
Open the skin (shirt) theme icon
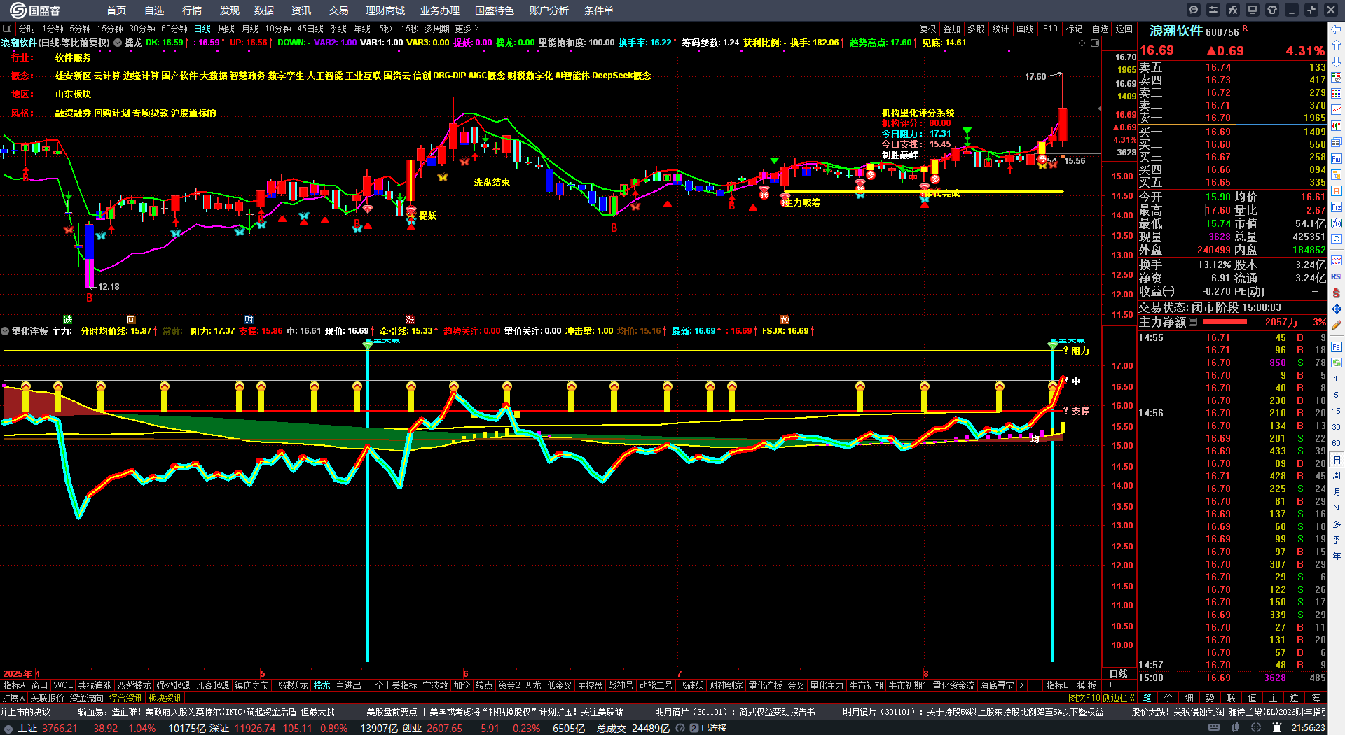[1272, 10]
